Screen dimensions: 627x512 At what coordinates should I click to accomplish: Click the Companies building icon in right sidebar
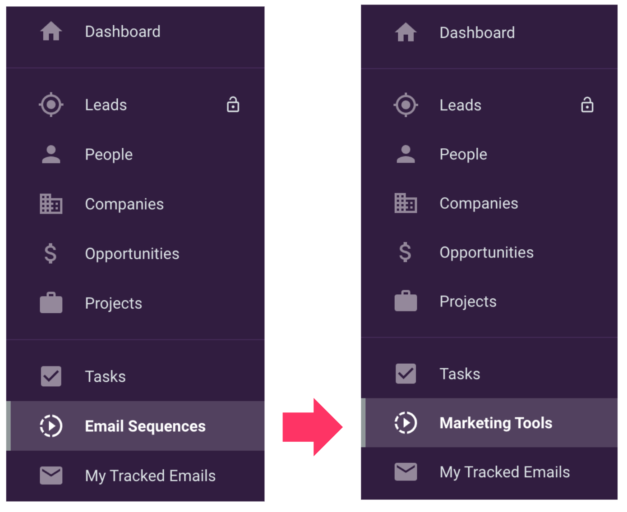tap(406, 203)
